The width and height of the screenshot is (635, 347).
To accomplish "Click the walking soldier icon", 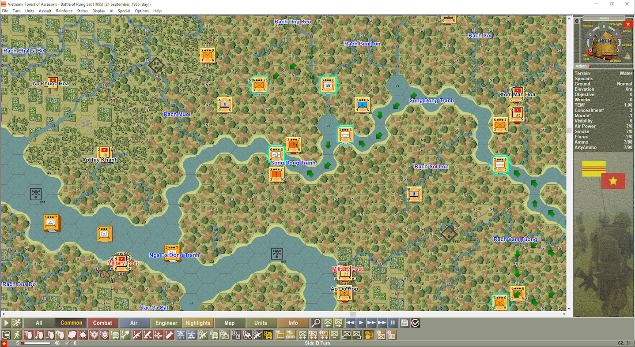I will pyautogui.click(x=17, y=335).
